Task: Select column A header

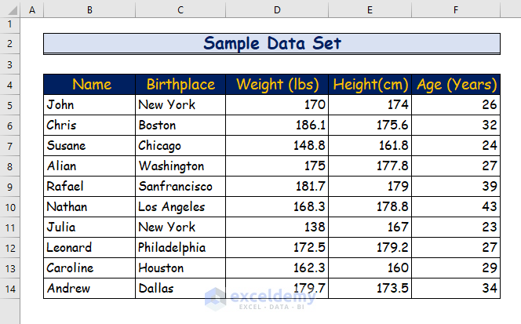Action: point(32,9)
